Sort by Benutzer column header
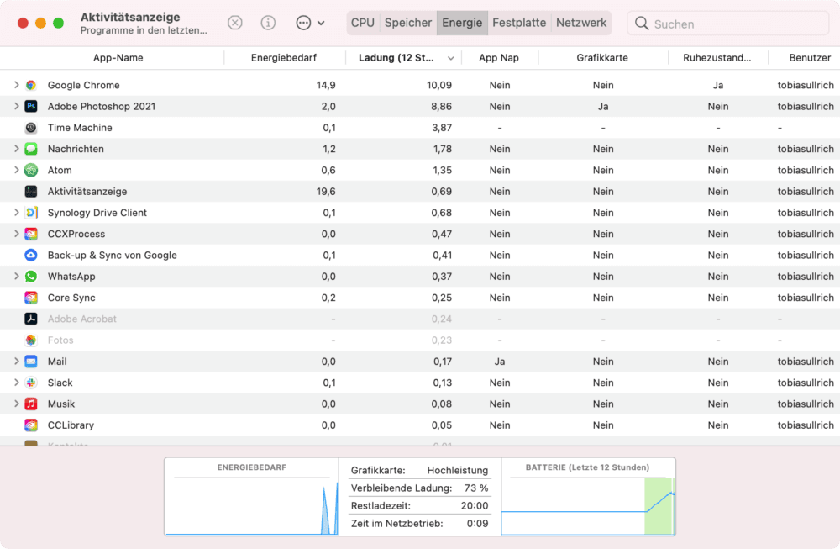 (x=810, y=58)
